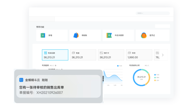Screen dimensions: 190x107
Task: Open the 您有一张待审核的销售出库单 notification message
Action: (x=42, y=87)
